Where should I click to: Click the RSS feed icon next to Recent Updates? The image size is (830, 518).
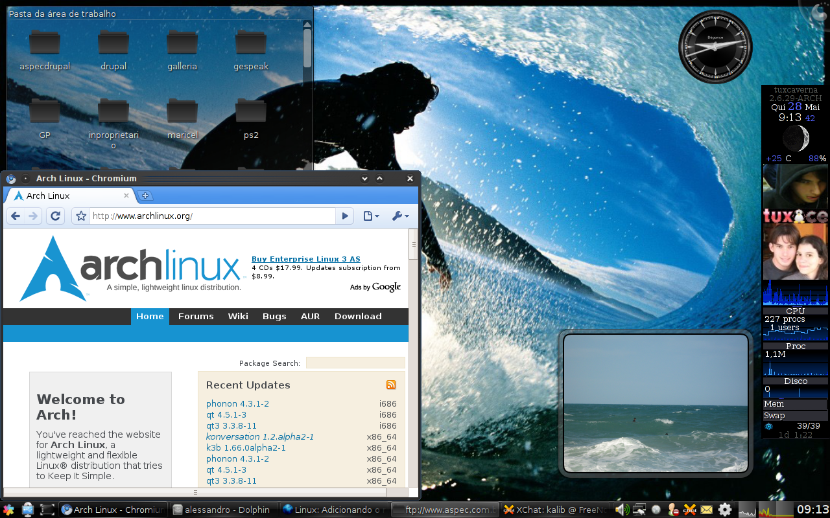[391, 385]
